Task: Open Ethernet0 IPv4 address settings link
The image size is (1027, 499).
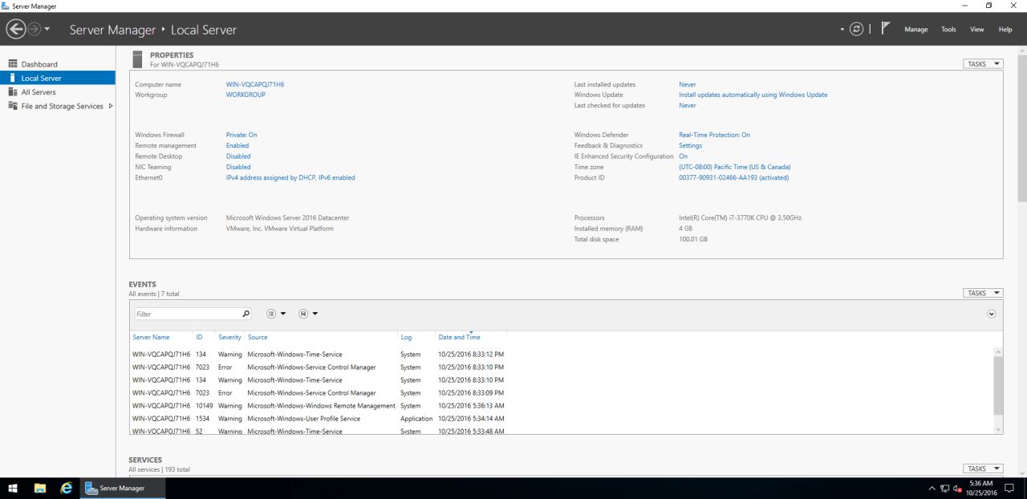Action: (x=290, y=177)
